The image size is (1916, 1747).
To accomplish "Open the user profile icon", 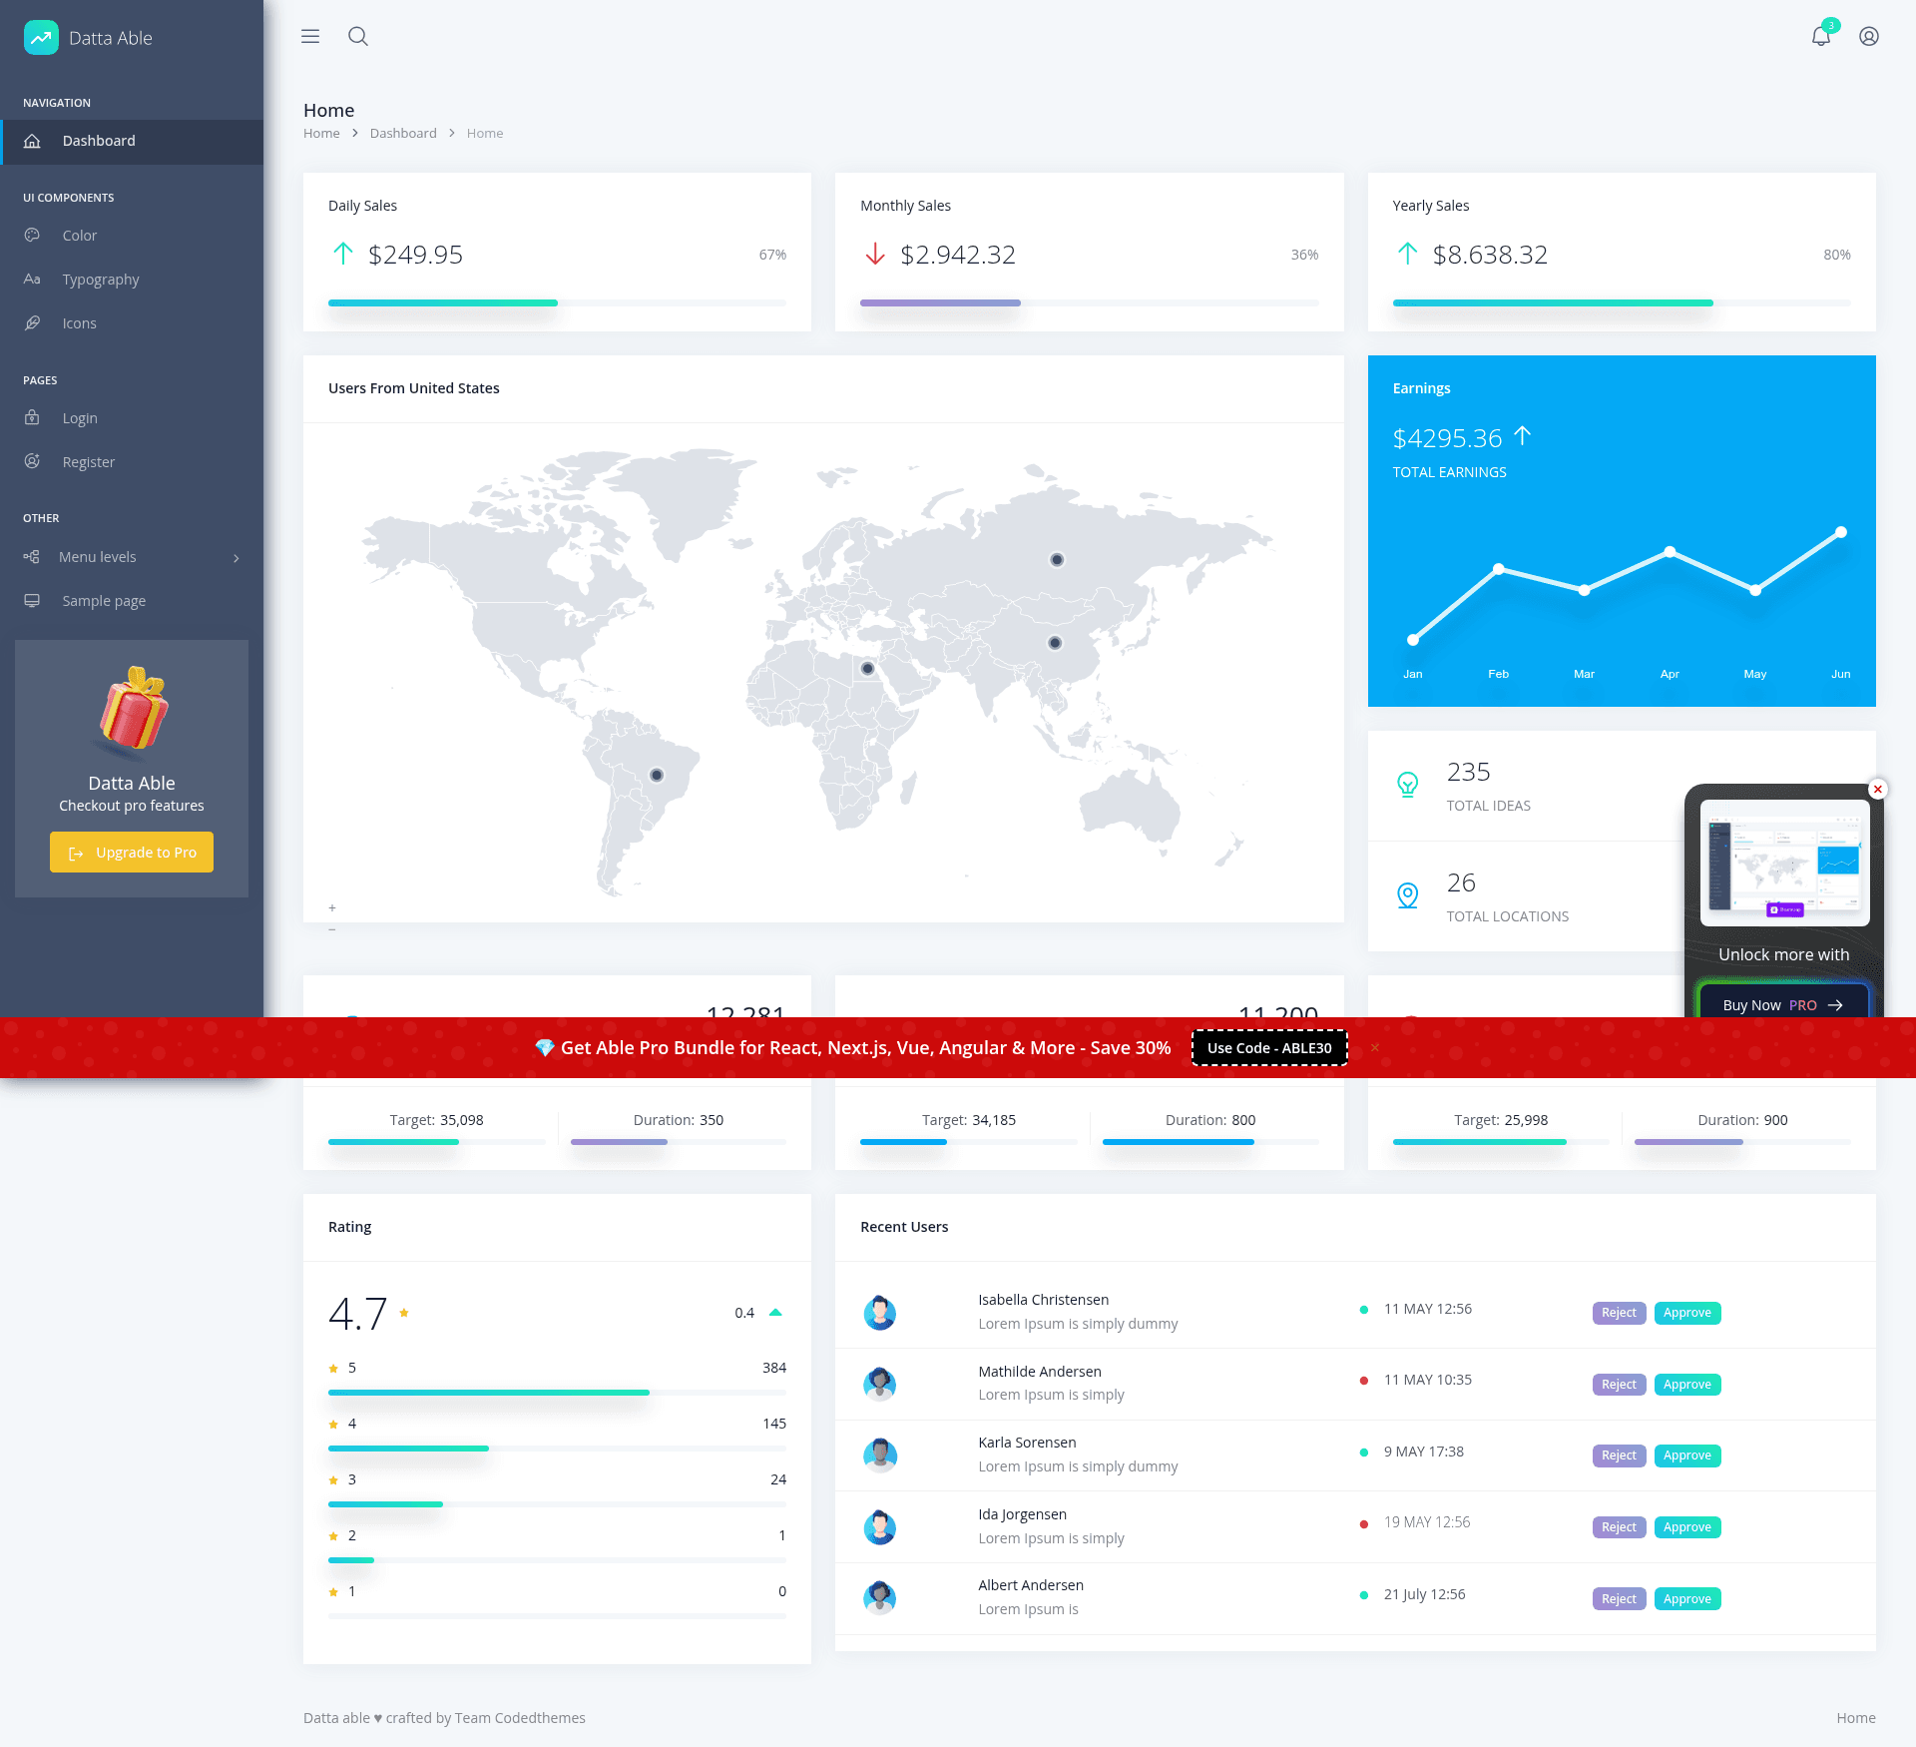I will tap(1869, 37).
